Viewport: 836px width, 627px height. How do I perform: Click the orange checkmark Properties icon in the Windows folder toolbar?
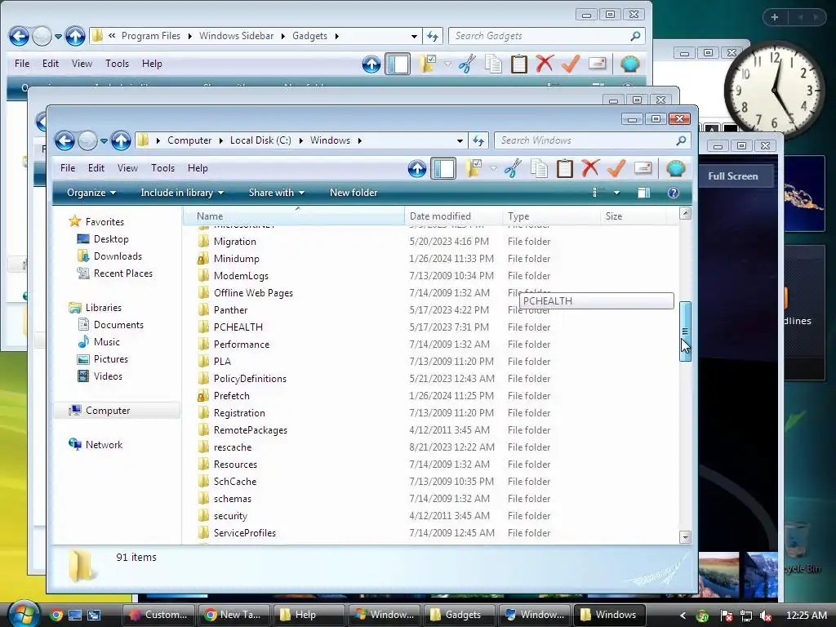click(616, 168)
